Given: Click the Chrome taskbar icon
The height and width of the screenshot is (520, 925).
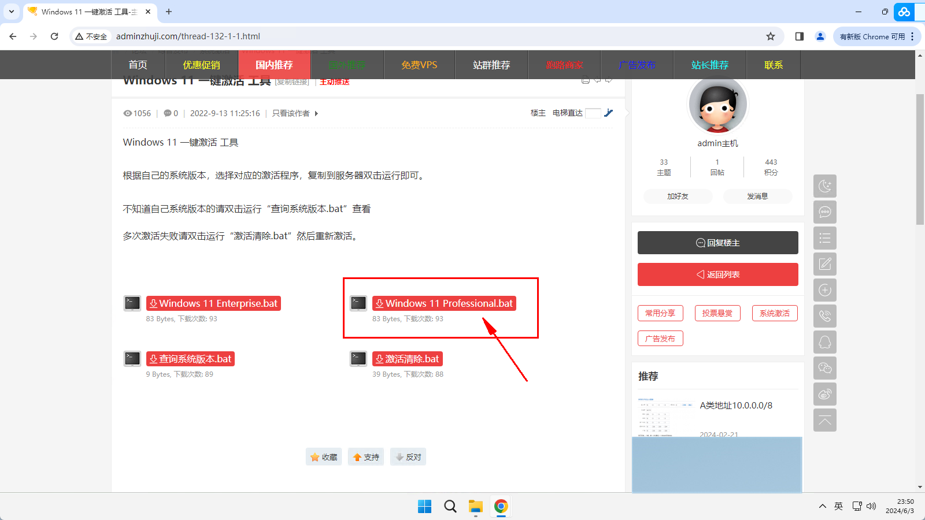Looking at the screenshot, I should pyautogui.click(x=501, y=507).
